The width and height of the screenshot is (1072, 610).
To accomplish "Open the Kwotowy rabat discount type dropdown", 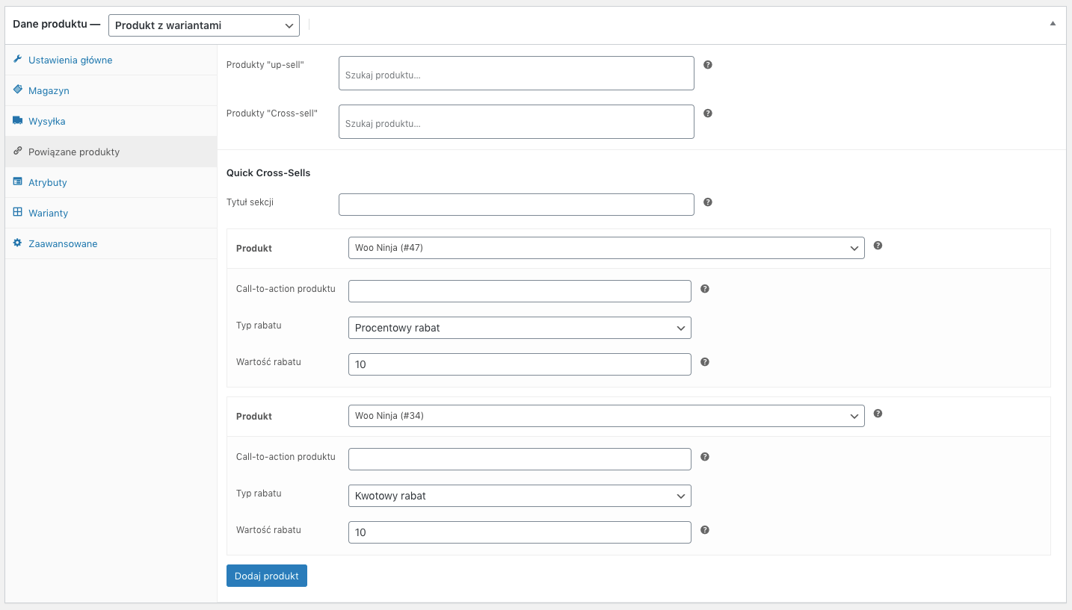I will tap(520, 496).
